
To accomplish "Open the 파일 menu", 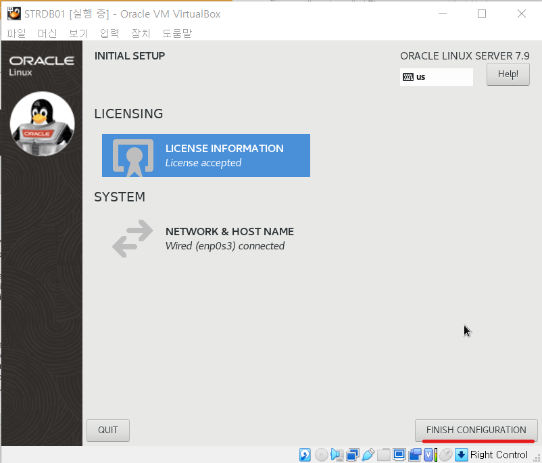I will tap(17, 33).
